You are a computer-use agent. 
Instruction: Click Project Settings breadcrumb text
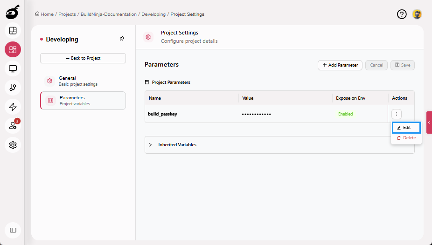188,14
